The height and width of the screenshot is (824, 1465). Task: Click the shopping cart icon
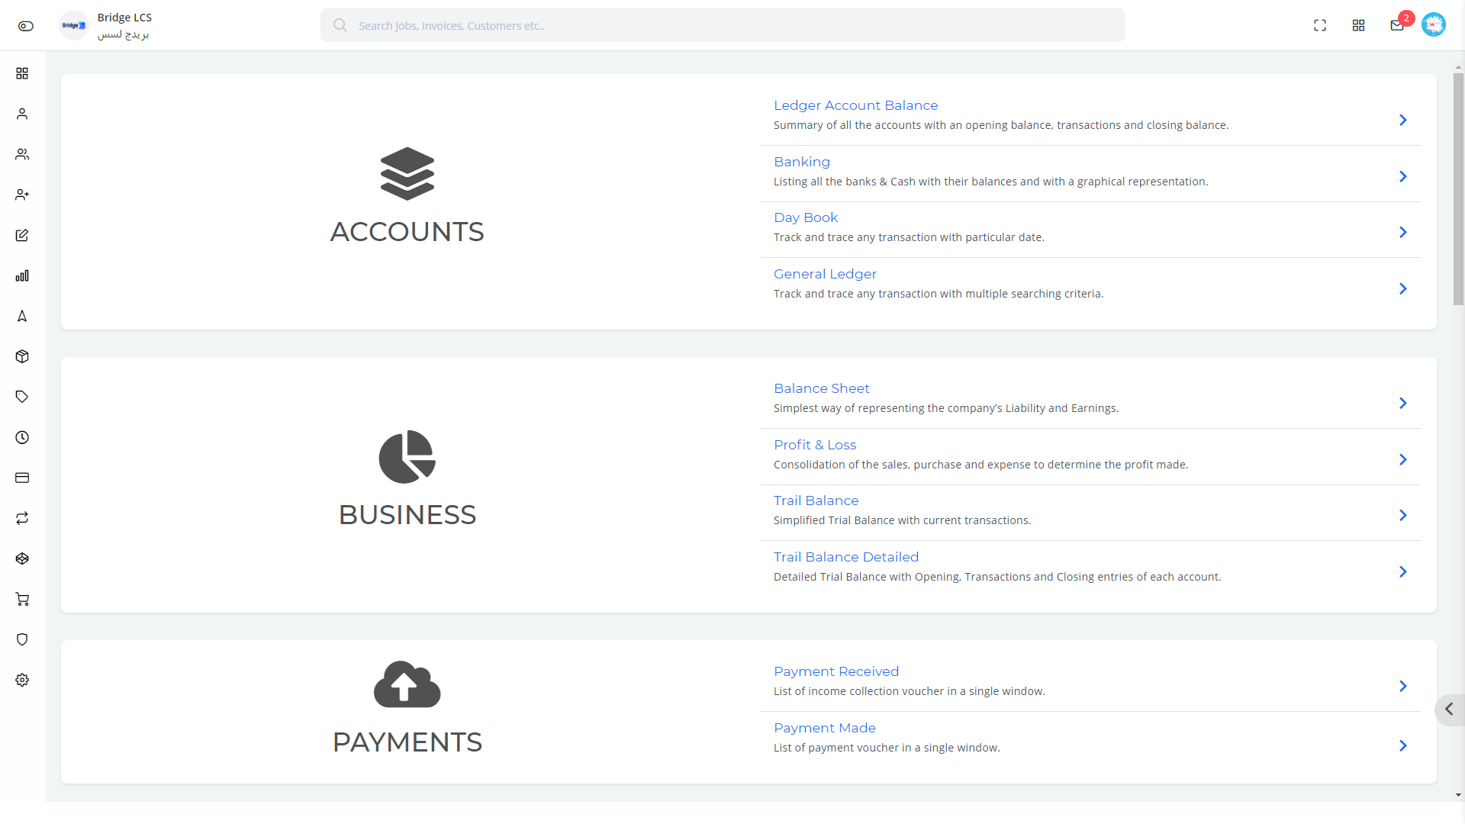click(x=22, y=600)
